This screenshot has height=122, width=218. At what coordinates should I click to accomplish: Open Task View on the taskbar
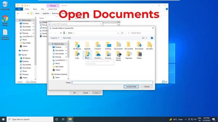(x=63, y=119)
